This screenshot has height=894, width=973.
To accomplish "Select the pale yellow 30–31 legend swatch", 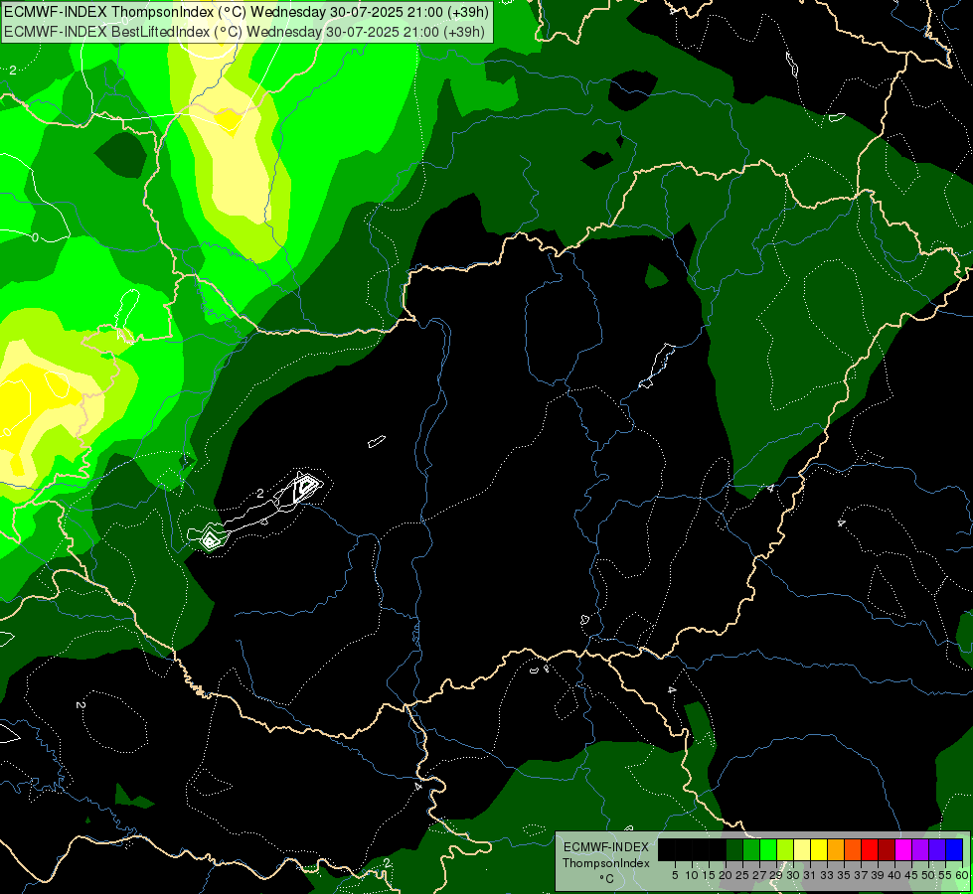I will click(802, 849).
